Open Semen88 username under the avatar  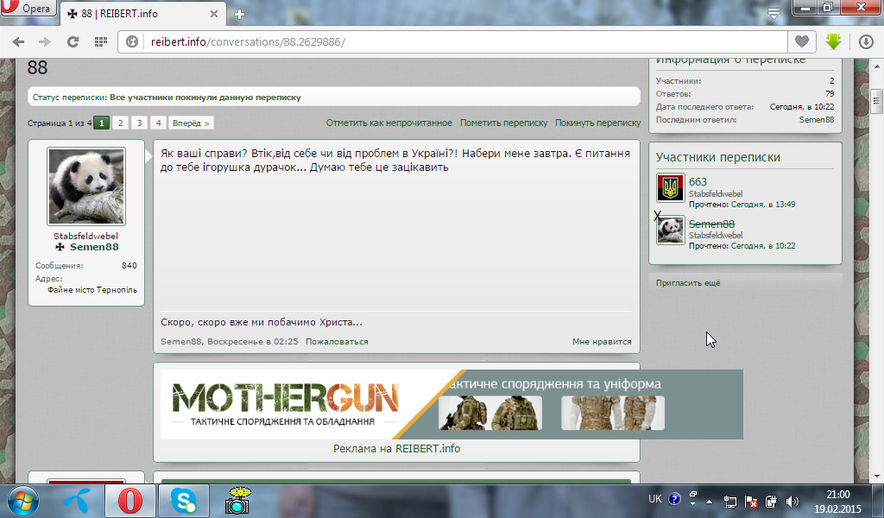point(94,247)
